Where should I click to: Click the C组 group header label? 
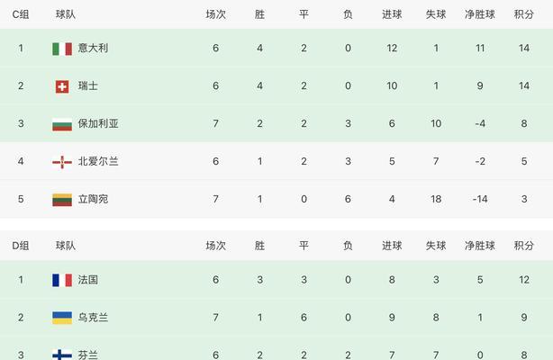pyautogui.click(x=21, y=14)
